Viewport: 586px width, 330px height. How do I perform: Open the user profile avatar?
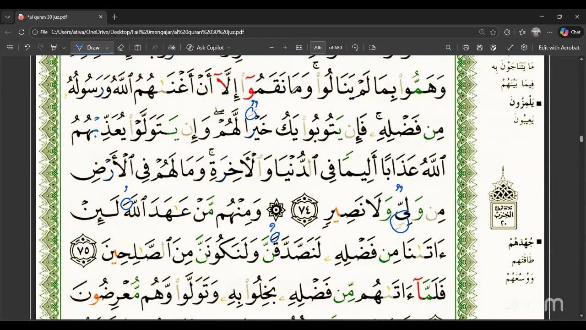[536, 32]
